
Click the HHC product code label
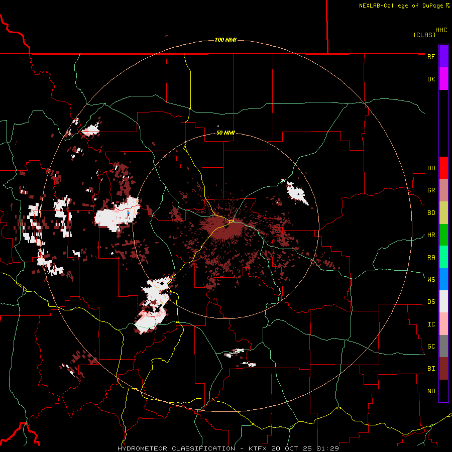click(x=441, y=30)
